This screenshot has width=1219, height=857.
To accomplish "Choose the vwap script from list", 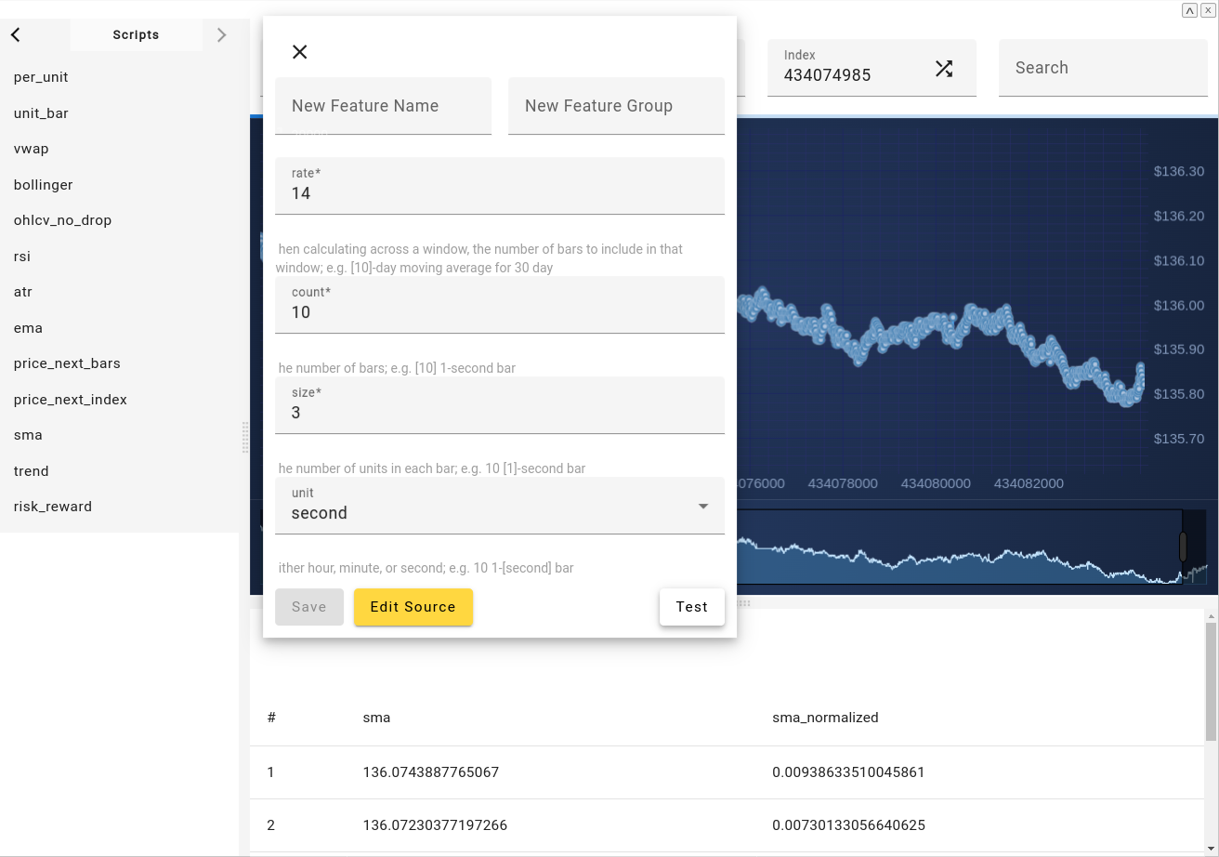I will click(32, 149).
